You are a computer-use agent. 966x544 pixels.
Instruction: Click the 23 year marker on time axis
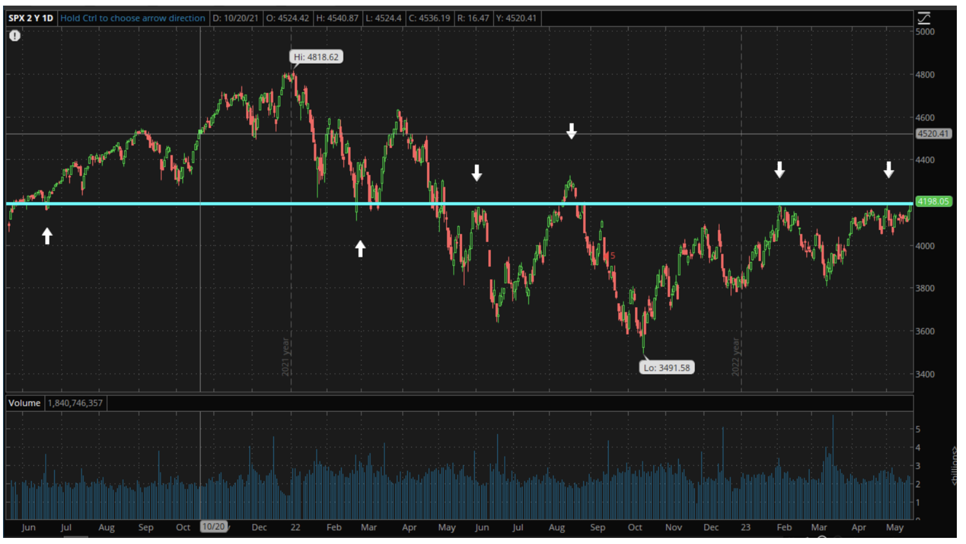click(745, 527)
